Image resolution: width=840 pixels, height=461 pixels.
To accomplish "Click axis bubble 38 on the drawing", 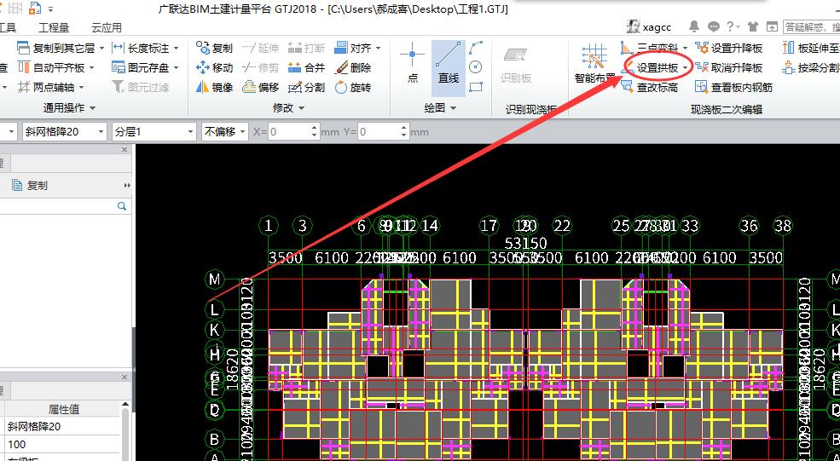I will [783, 226].
